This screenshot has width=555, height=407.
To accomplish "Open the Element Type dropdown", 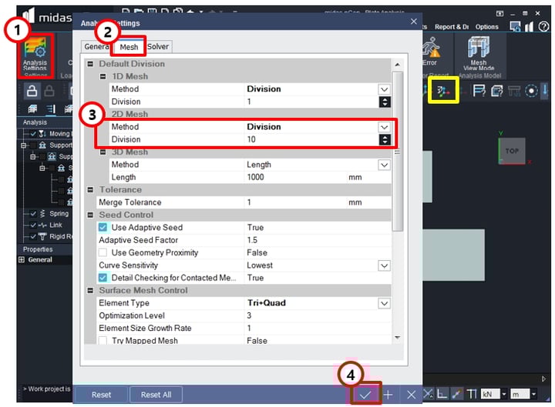I will (x=384, y=303).
